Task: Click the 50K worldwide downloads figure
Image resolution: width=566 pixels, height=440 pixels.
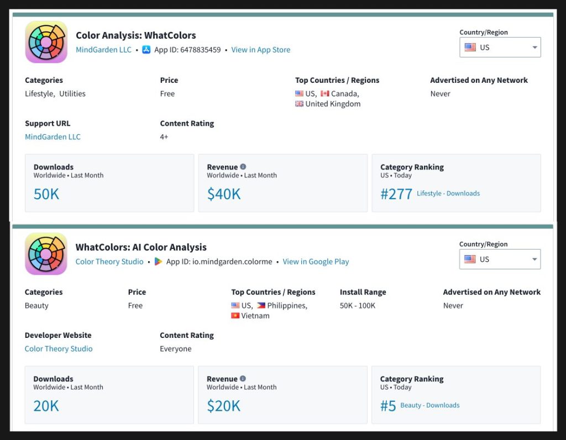Action: [46, 194]
